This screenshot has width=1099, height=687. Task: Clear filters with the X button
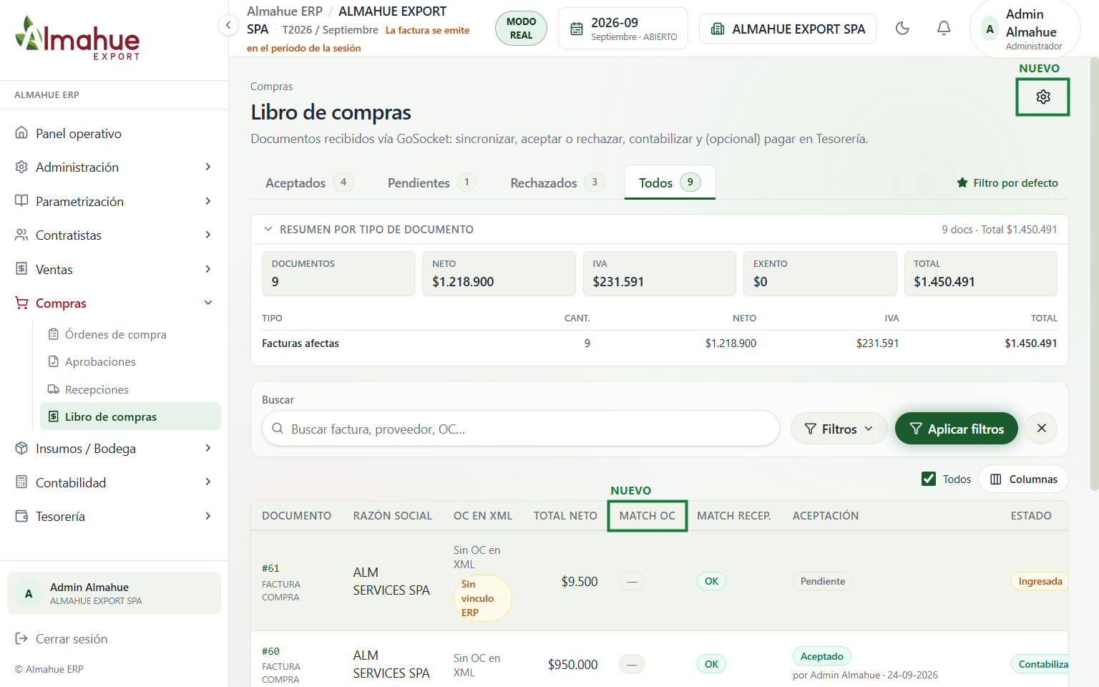[1042, 429]
